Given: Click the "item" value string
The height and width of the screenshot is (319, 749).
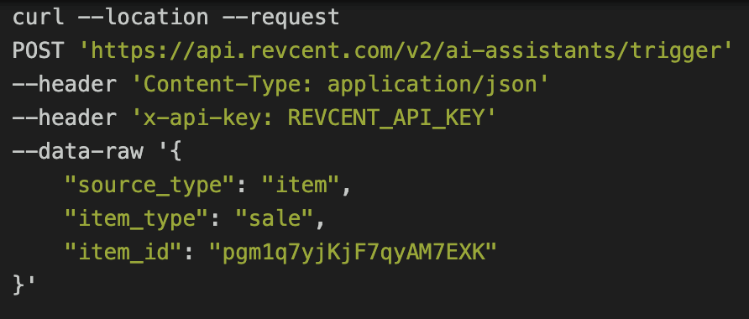Looking at the screenshot, I should [x=301, y=185].
